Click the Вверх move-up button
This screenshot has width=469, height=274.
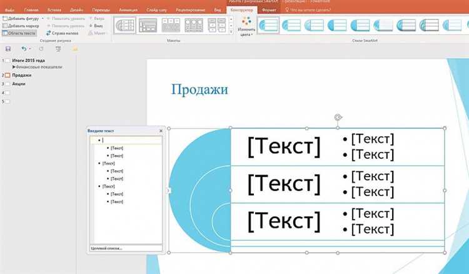click(x=97, y=19)
